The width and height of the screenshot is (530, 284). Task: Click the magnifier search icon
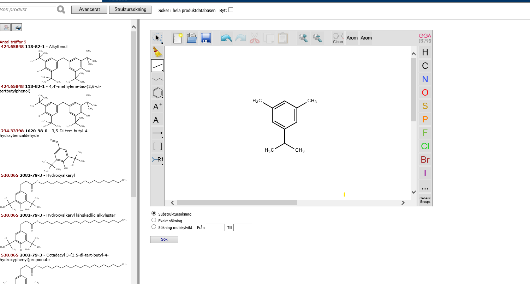click(x=61, y=10)
